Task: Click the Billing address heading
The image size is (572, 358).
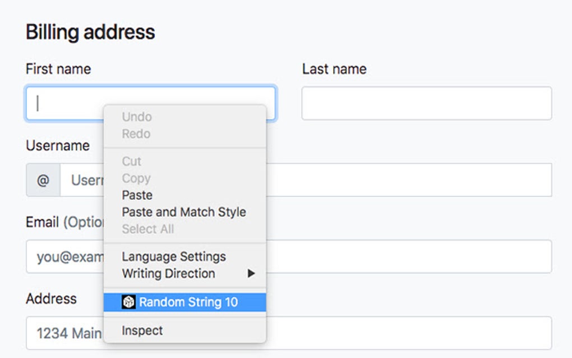Action: 90,33
